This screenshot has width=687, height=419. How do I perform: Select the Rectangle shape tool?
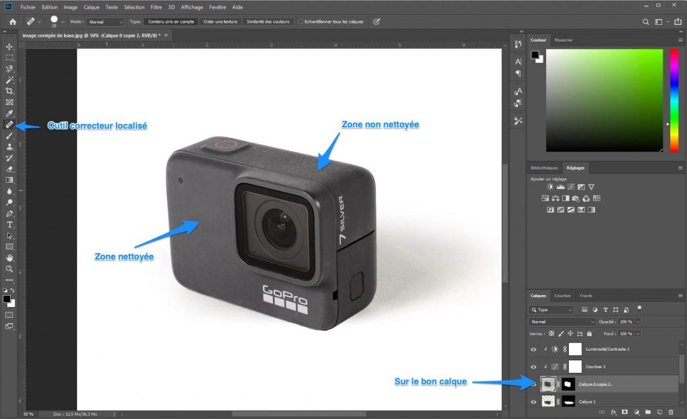(9, 247)
